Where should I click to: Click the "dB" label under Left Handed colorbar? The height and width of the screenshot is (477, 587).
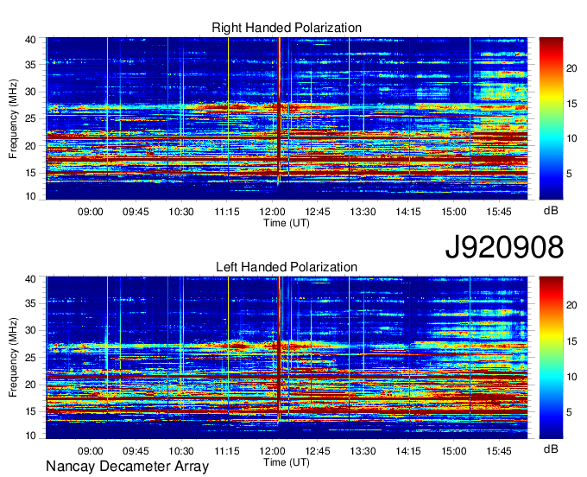tap(551, 448)
